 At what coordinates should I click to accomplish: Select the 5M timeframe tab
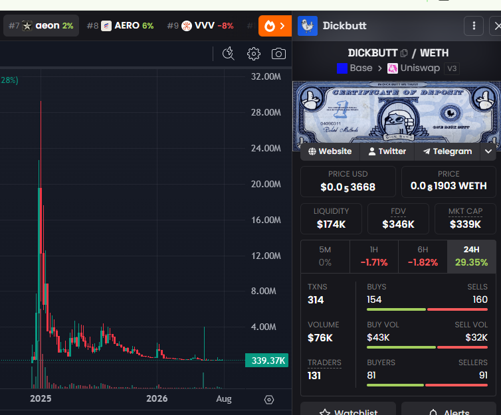[x=325, y=256]
